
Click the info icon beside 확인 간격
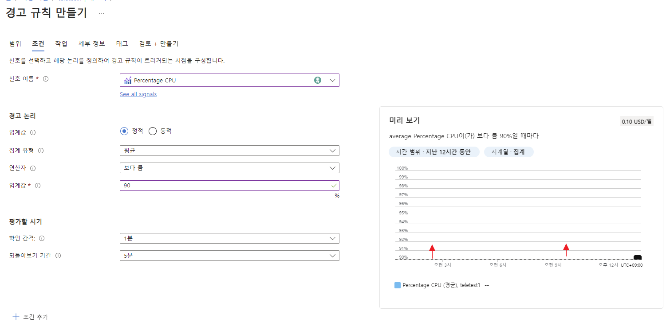(x=42, y=238)
